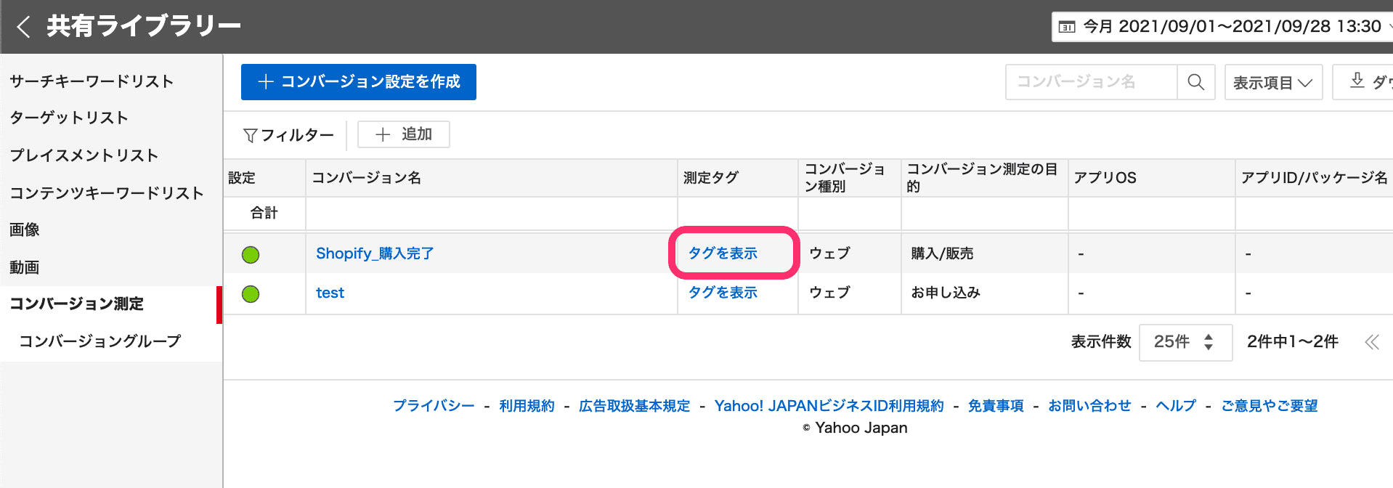Change the 25件 rows-per-page selector
This screenshot has height=488, width=1393.
[x=1185, y=342]
